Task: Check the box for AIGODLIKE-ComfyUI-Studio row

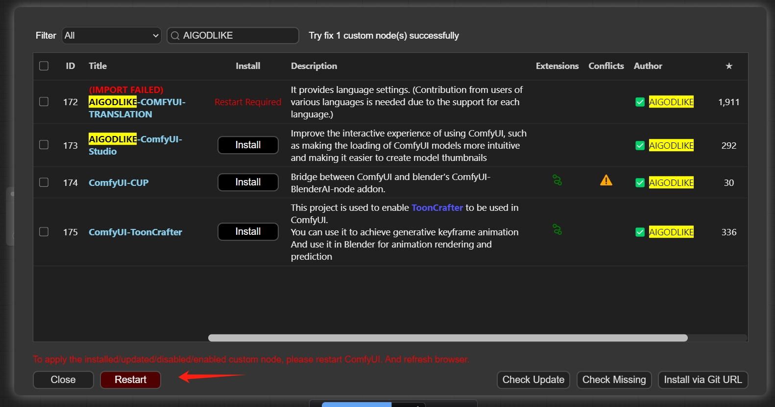Action: click(x=44, y=145)
